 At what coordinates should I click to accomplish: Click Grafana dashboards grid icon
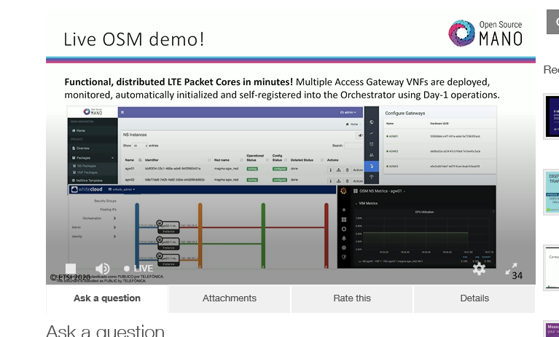pyautogui.click(x=344, y=220)
